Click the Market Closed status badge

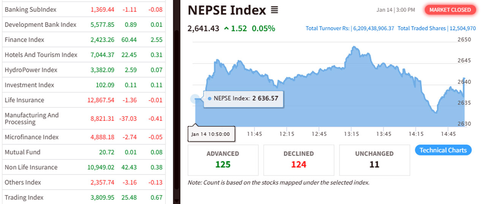pyautogui.click(x=450, y=10)
